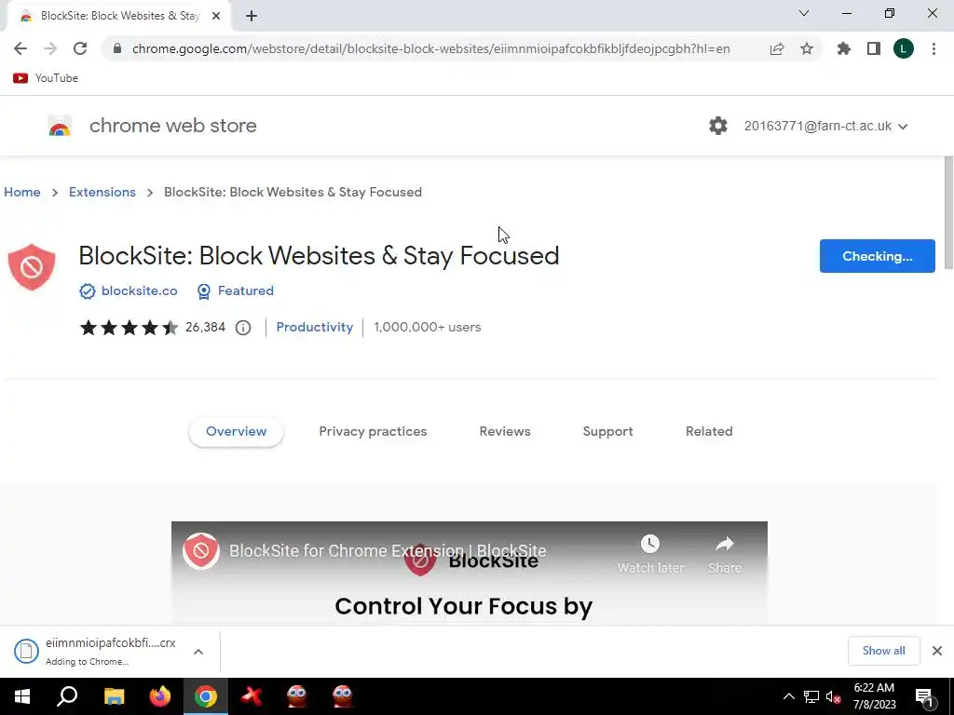Click the Featured badge
Image resolution: width=954 pixels, height=715 pixels.
[x=236, y=290]
